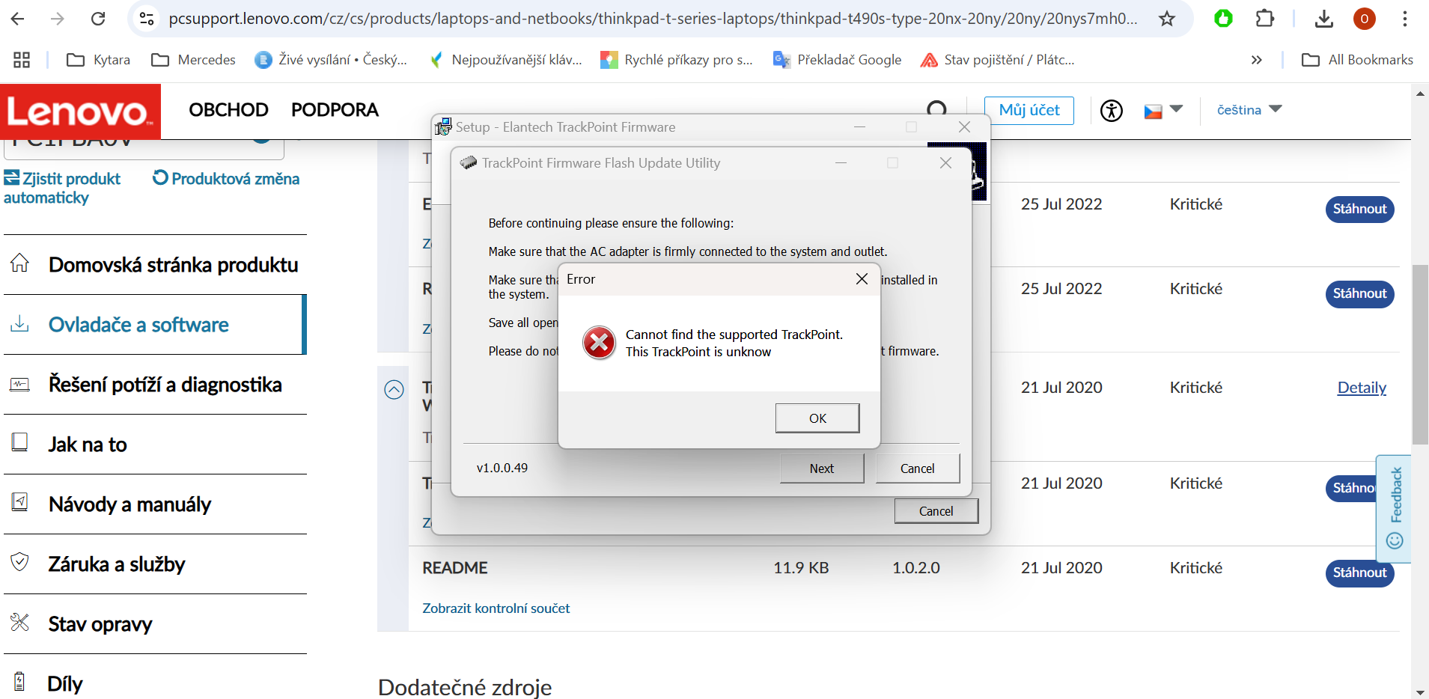Open the apps grid icon in bookmarks bar
1429x699 pixels.
click(x=22, y=60)
